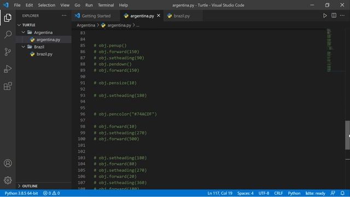Run Python file with play button
This screenshot has width=350, height=197.
tap(325, 16)
